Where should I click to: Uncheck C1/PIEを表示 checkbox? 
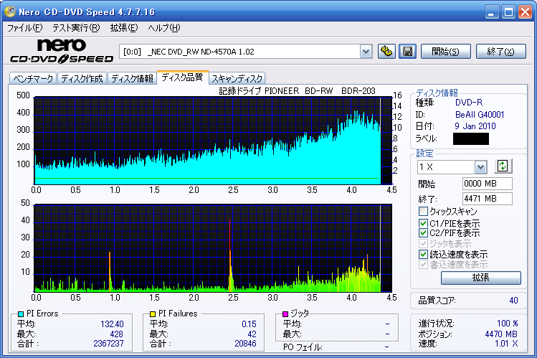[x=423, y=223]
